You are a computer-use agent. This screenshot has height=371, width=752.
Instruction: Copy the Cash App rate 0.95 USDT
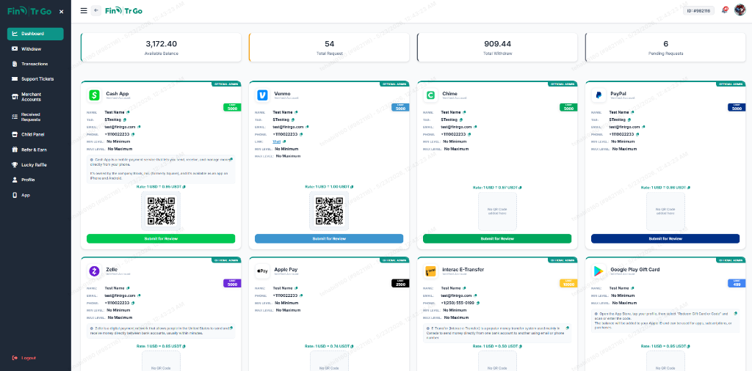184,187
